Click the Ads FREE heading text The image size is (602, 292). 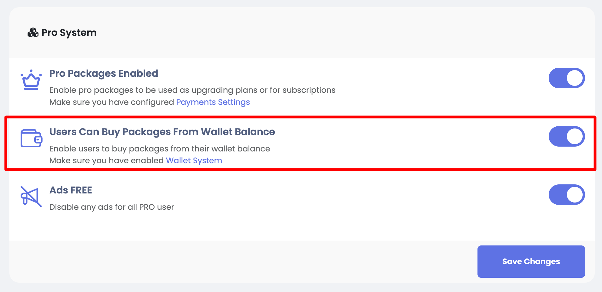71,190
